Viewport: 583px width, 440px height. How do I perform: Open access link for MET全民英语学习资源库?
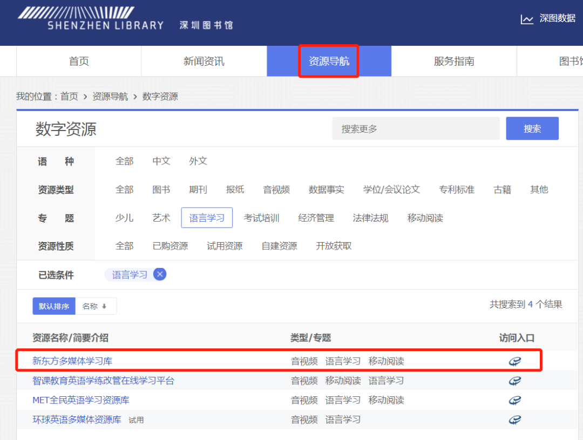[515, 400]
